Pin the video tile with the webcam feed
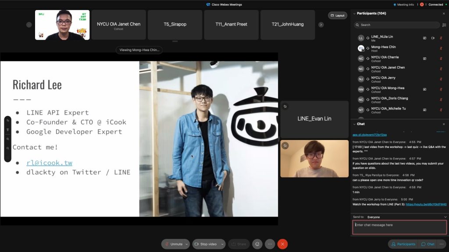449x252 pixels. point(285,146)
